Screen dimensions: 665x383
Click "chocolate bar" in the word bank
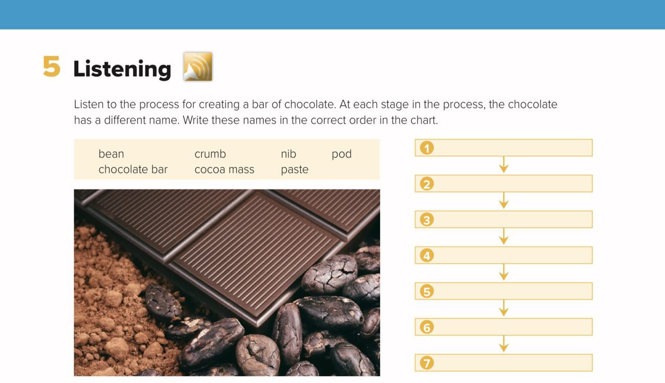[x=133, y=169]
